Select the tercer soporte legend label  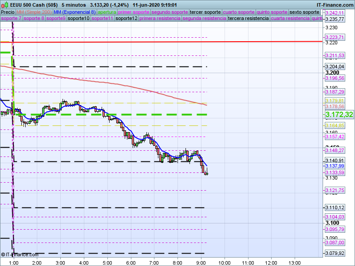(x=205, y=12)
